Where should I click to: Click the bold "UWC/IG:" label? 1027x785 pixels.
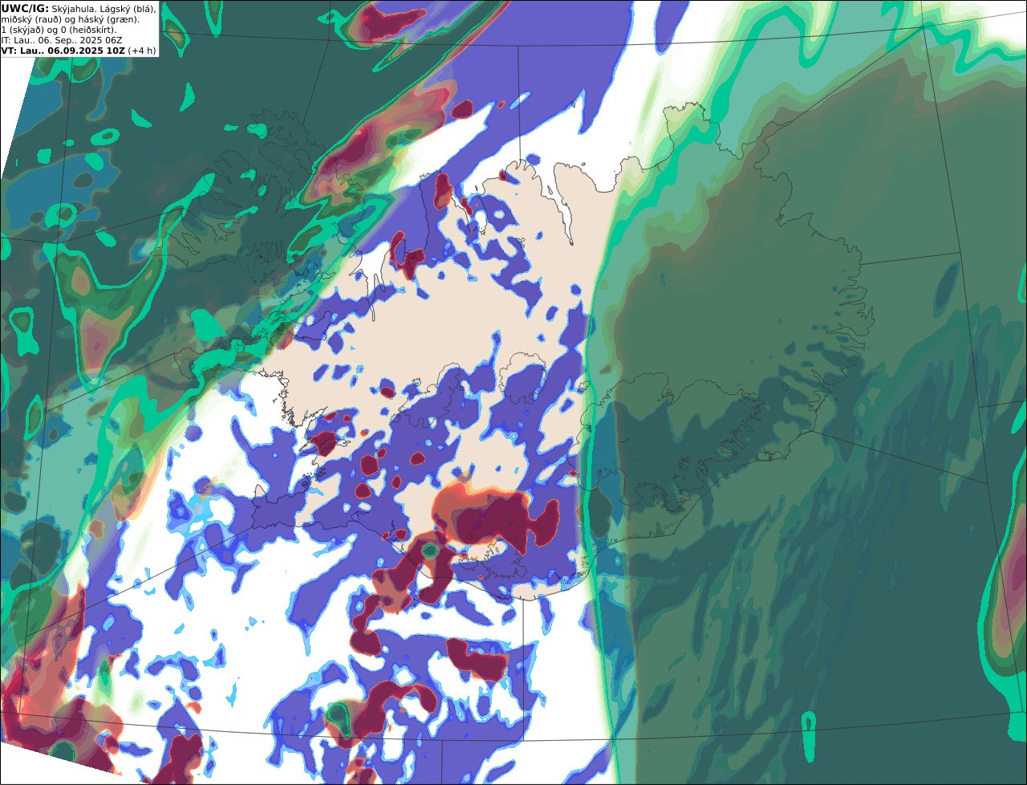pyautogui.click(x=25, y=8)
